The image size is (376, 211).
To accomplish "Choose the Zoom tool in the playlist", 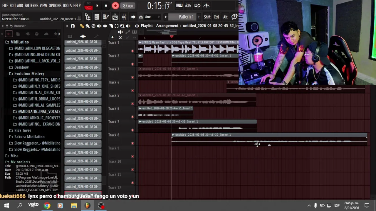I will 122,26.
